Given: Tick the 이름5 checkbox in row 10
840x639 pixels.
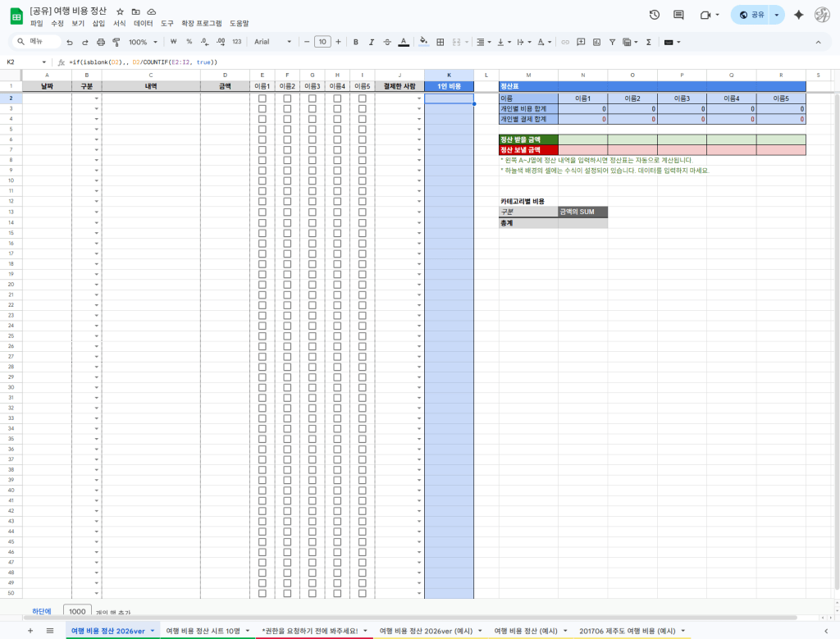Looking at the screenshot, I should (363, 180).
